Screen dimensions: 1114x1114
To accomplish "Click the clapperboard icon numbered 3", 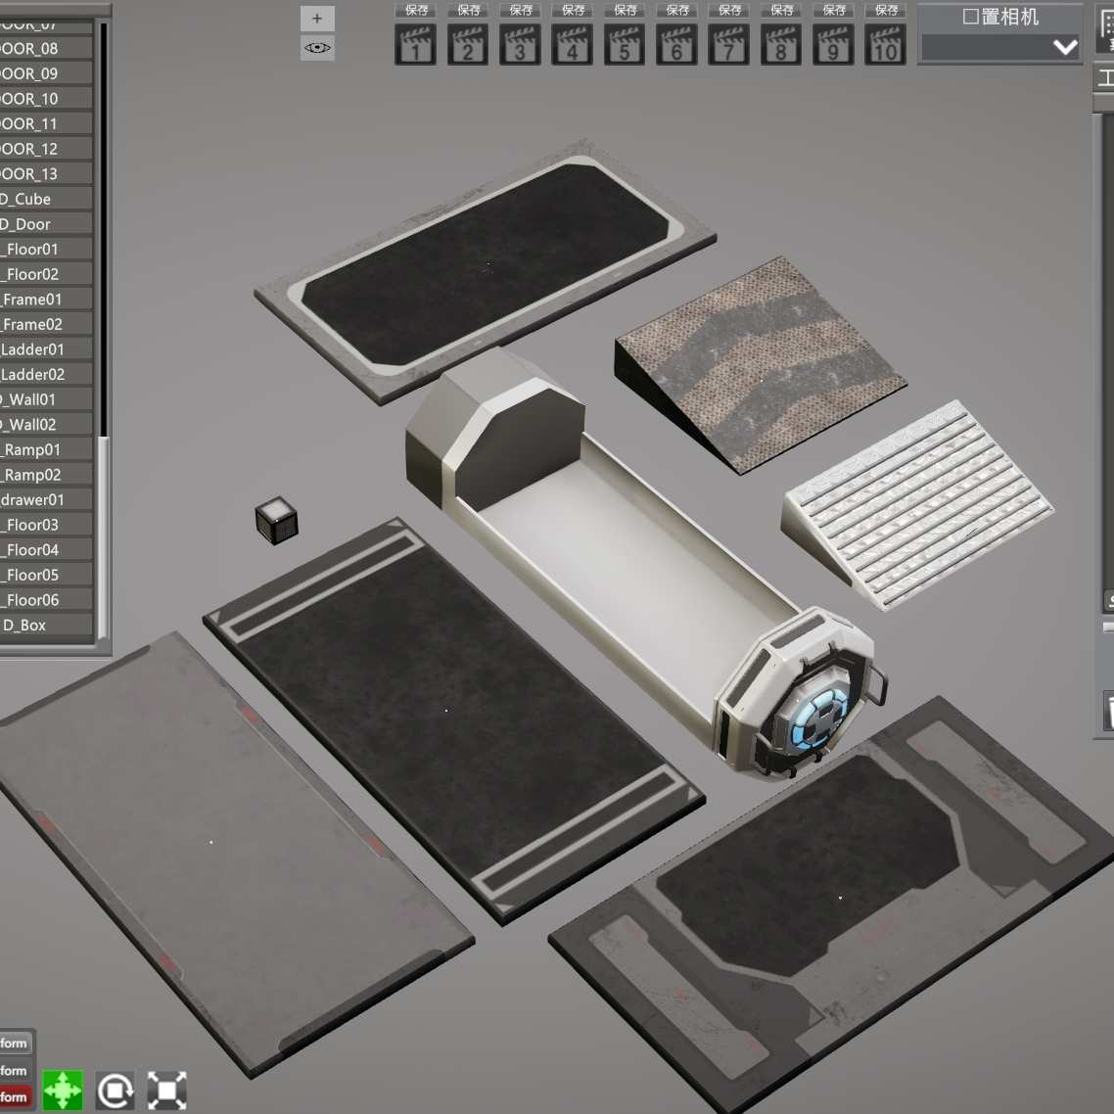I will (520, 44).
